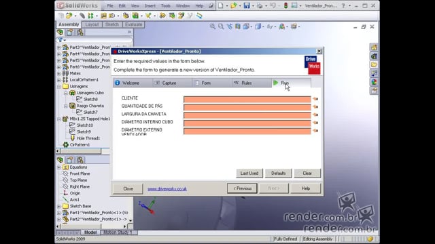The width and height of the screenshot is (435, 244).
Task: Click the Display Style cube icon
Action: 258,26
